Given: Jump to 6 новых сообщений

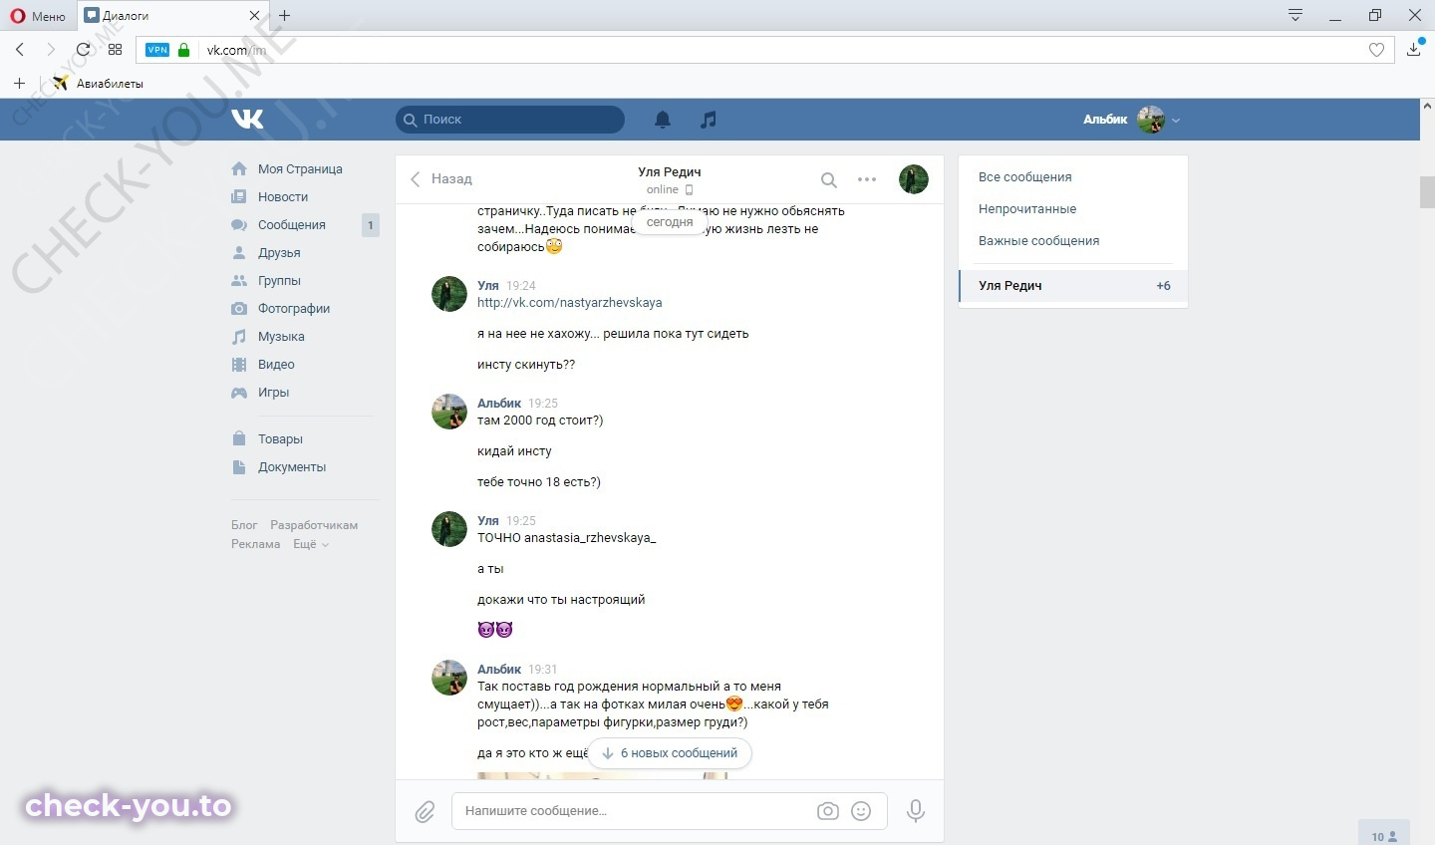Looking at the screenshot, I should [670, 753].
